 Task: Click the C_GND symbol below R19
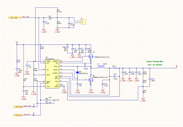tap(143, 100)
